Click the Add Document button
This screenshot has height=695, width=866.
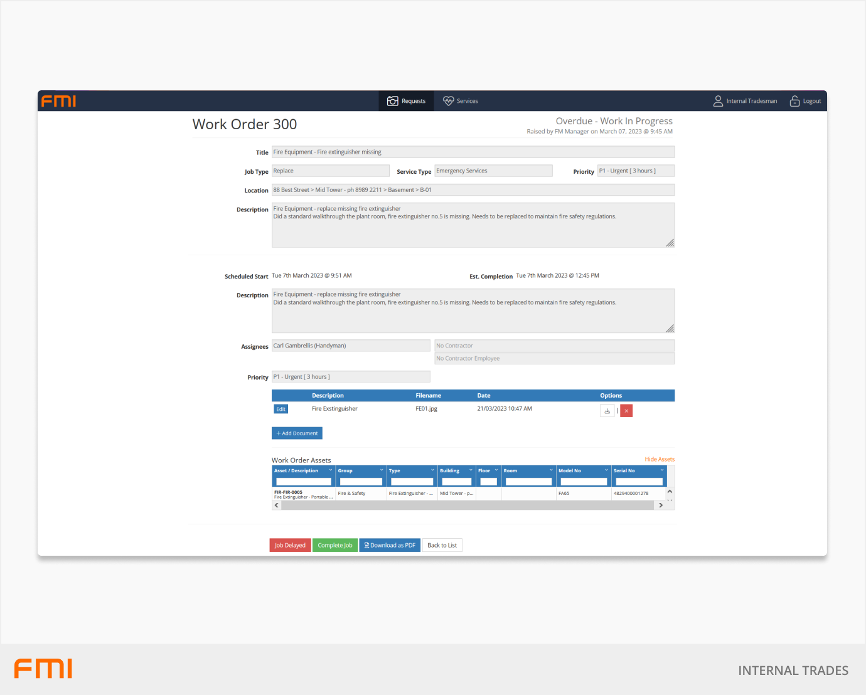click(297, 433)
